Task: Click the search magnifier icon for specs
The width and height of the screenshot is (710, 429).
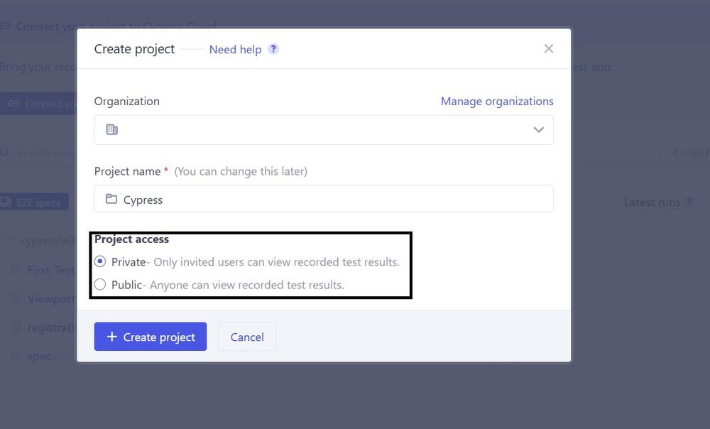Action: coord(6,153)
